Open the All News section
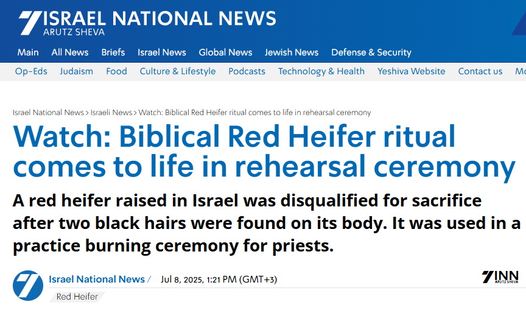This screenshot has height=313, width=526. click(70, 52)
